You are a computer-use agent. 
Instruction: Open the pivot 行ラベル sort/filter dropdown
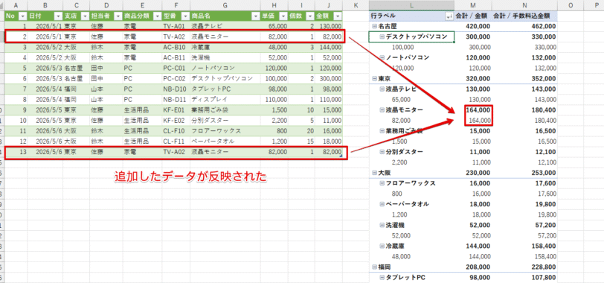pyautogui.click(x=449, y=16)
